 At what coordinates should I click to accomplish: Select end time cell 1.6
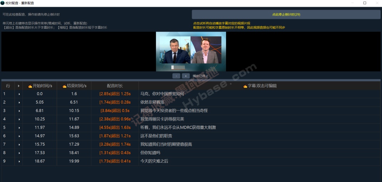[74, 94]
